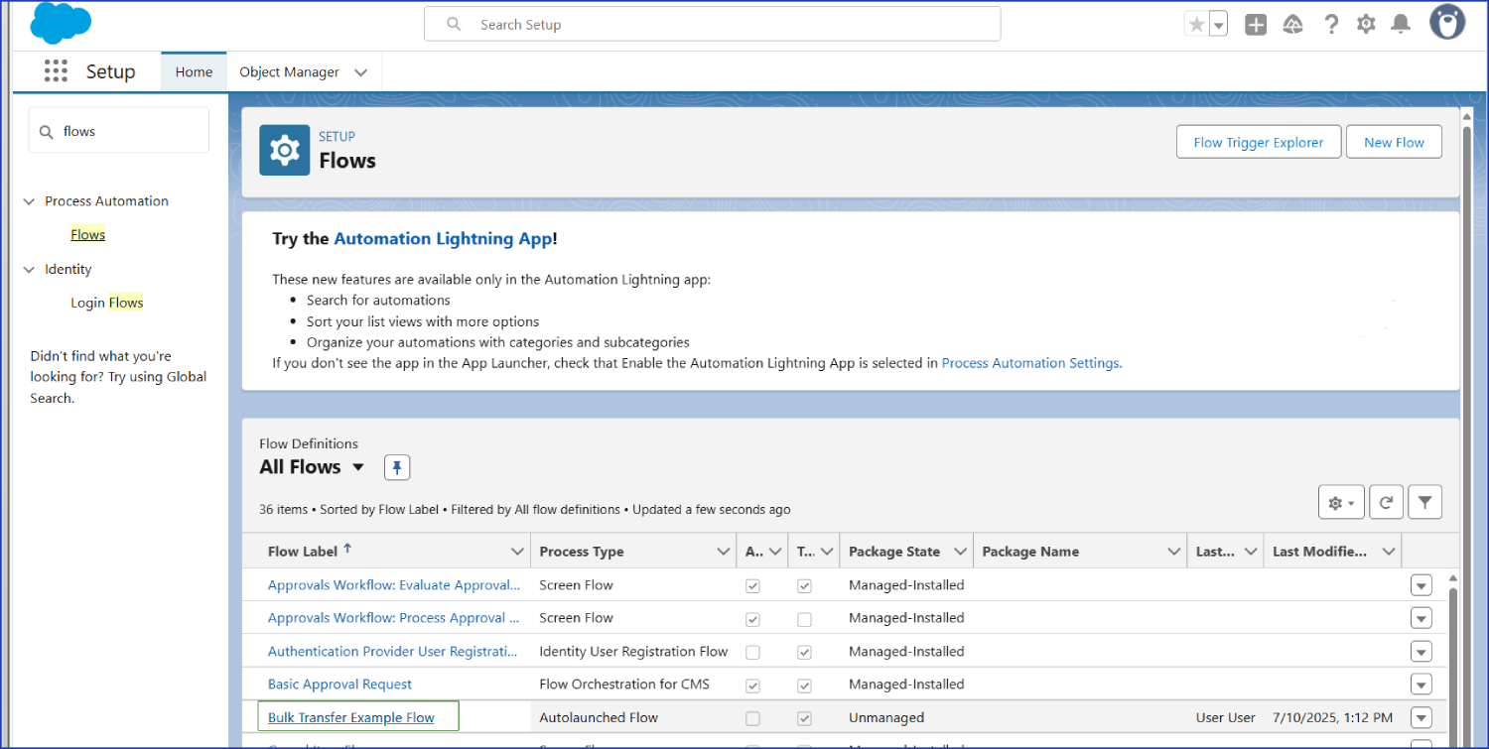
Task: Open the list view filter funnel
Action: click(1424, 503)
